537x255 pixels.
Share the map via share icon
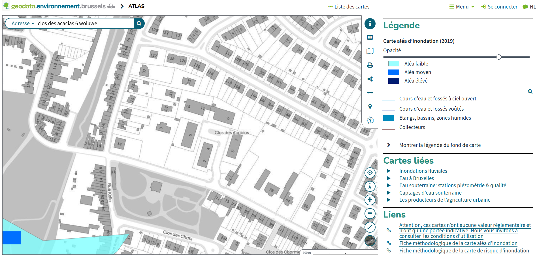[370, 79]
